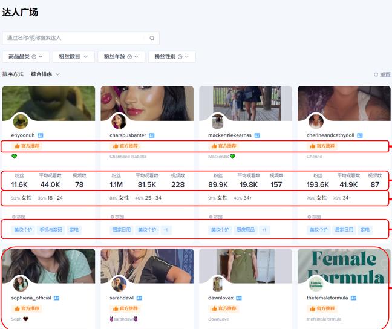Click the help icon beside 粉丝年龄

(129, 57)
